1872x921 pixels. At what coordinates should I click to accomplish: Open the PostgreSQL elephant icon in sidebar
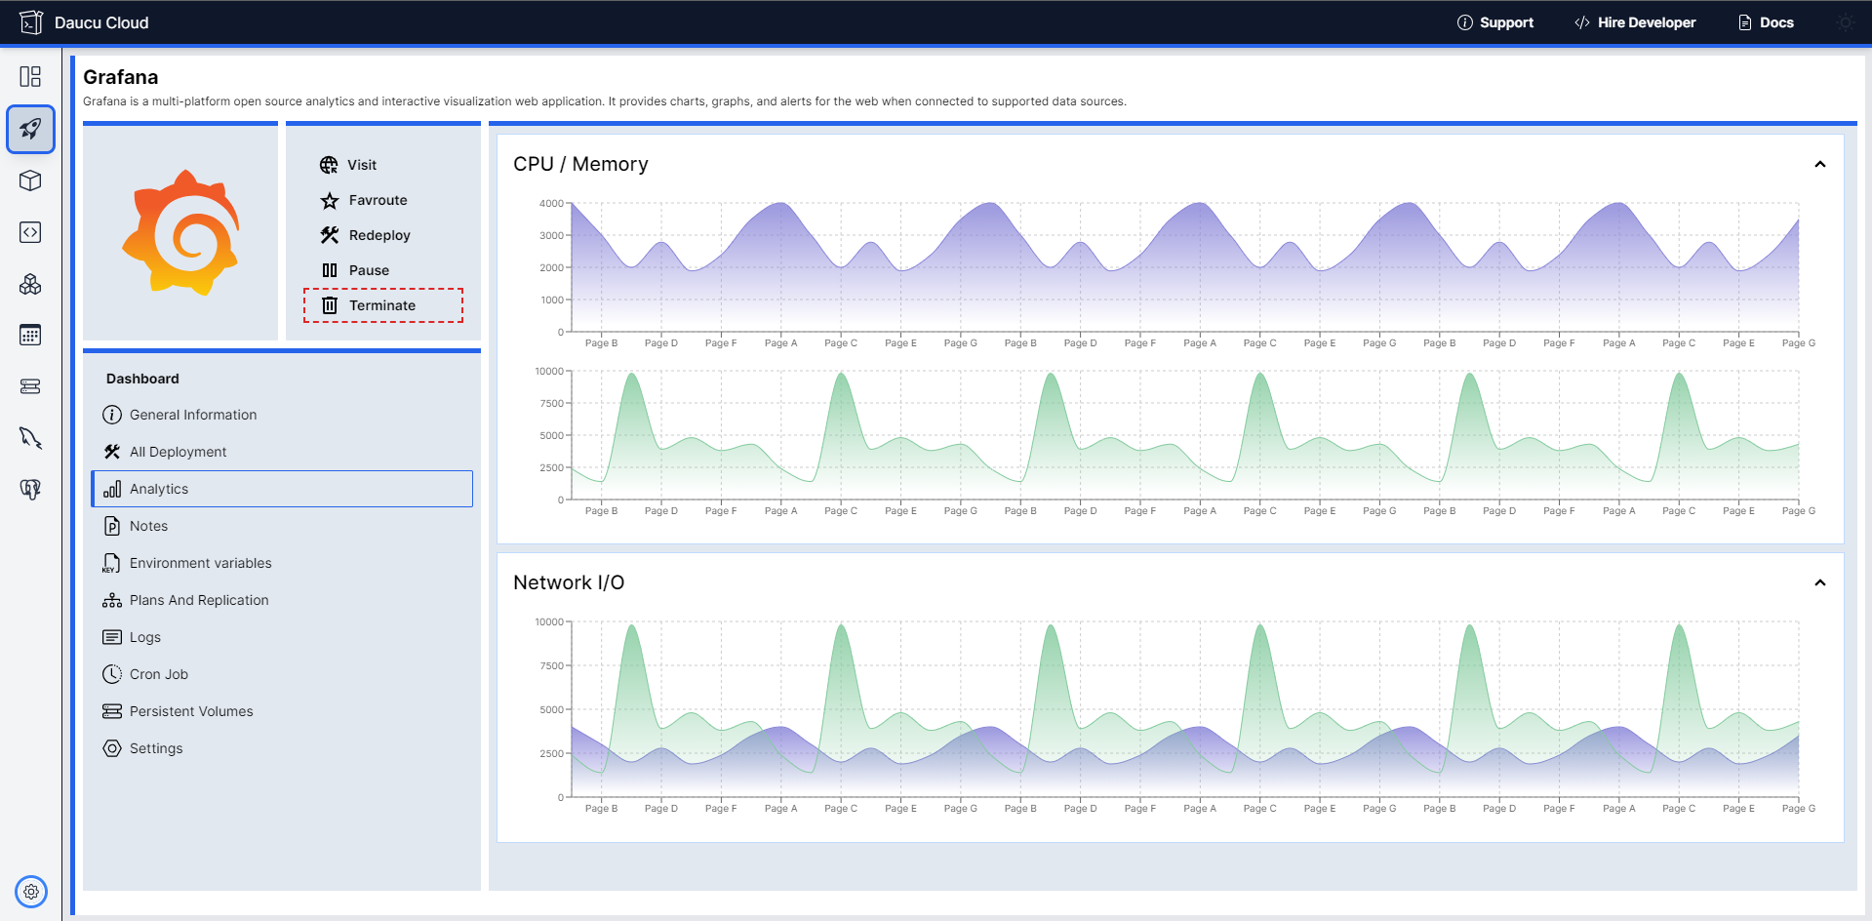pos(30,490)
